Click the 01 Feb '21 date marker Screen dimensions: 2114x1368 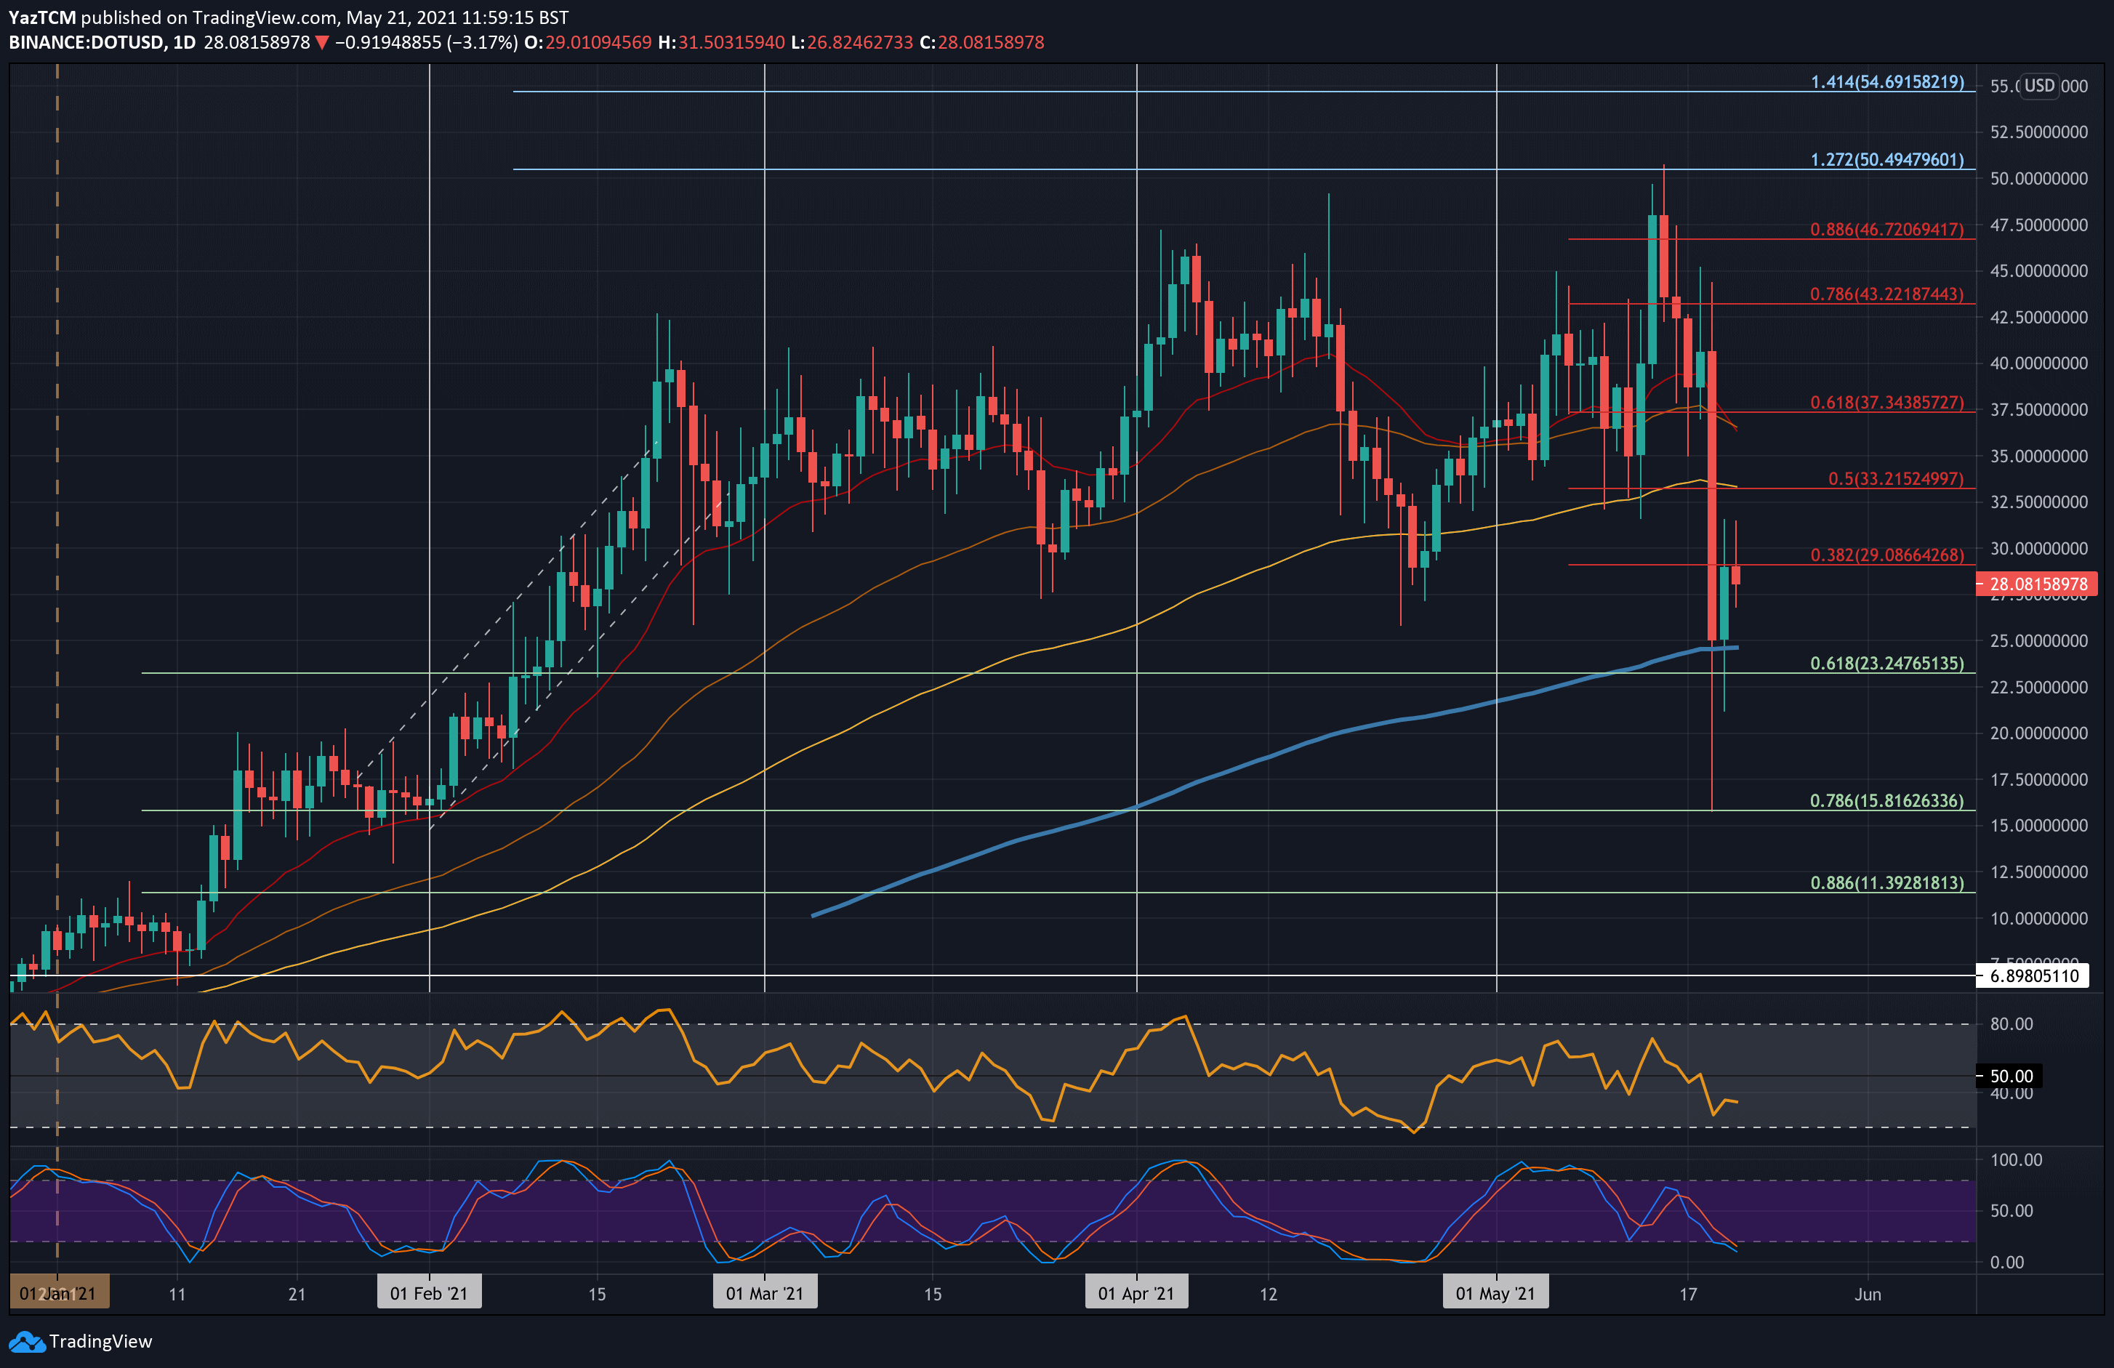[x=429, y=1293]
